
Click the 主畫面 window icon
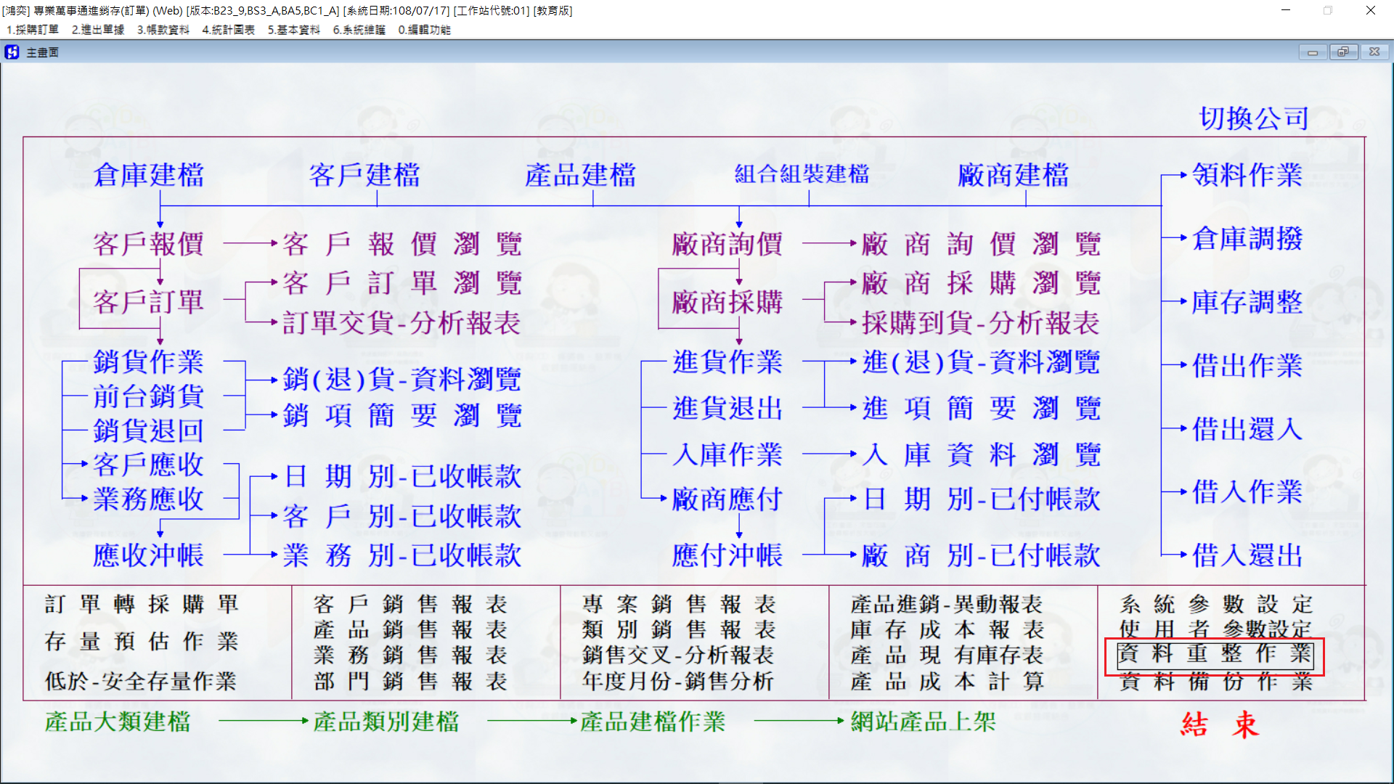pyautogui.click(x=12, y=52)
